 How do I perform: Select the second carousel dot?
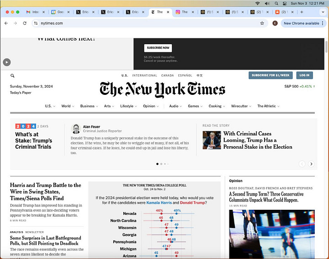pos(161,164)
